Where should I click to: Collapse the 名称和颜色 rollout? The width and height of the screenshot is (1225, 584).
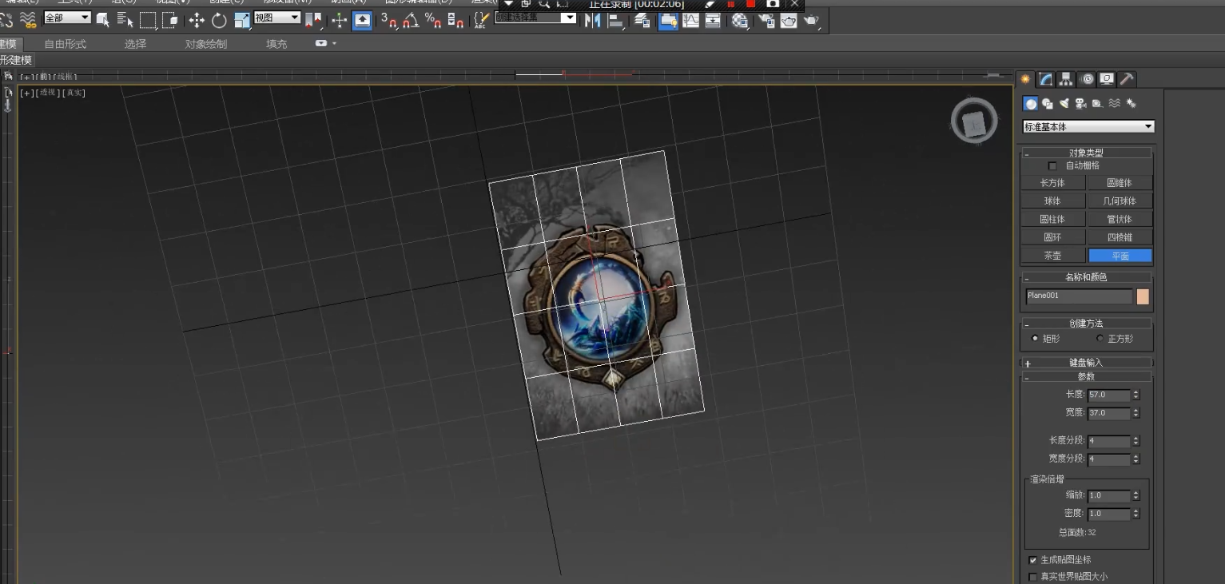pyautogui.click(x=1087, y=277)
